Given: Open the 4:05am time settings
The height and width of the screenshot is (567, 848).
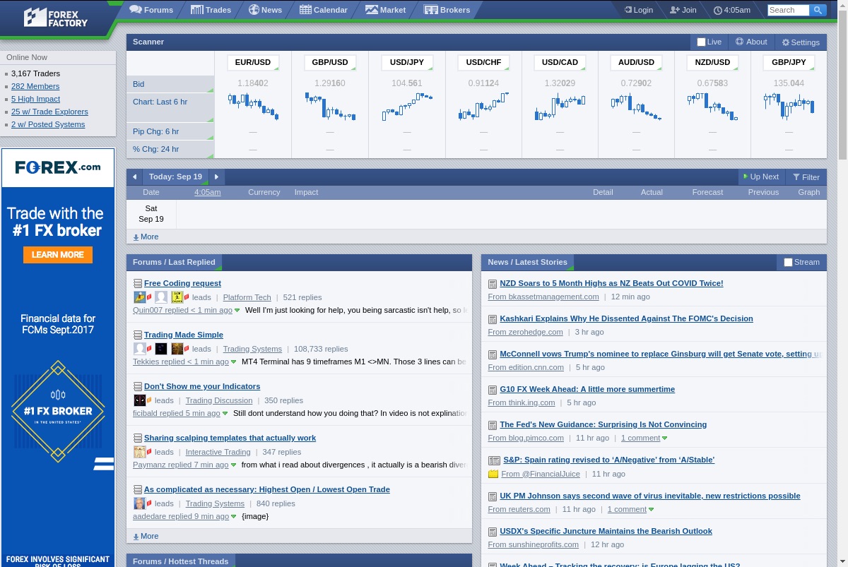Looking at the screenshot, I should pyautogui.click(x=732, y=10).
